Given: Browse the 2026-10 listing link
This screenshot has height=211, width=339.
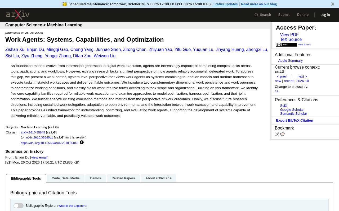Looking at the screenshot, I should 302,81.
